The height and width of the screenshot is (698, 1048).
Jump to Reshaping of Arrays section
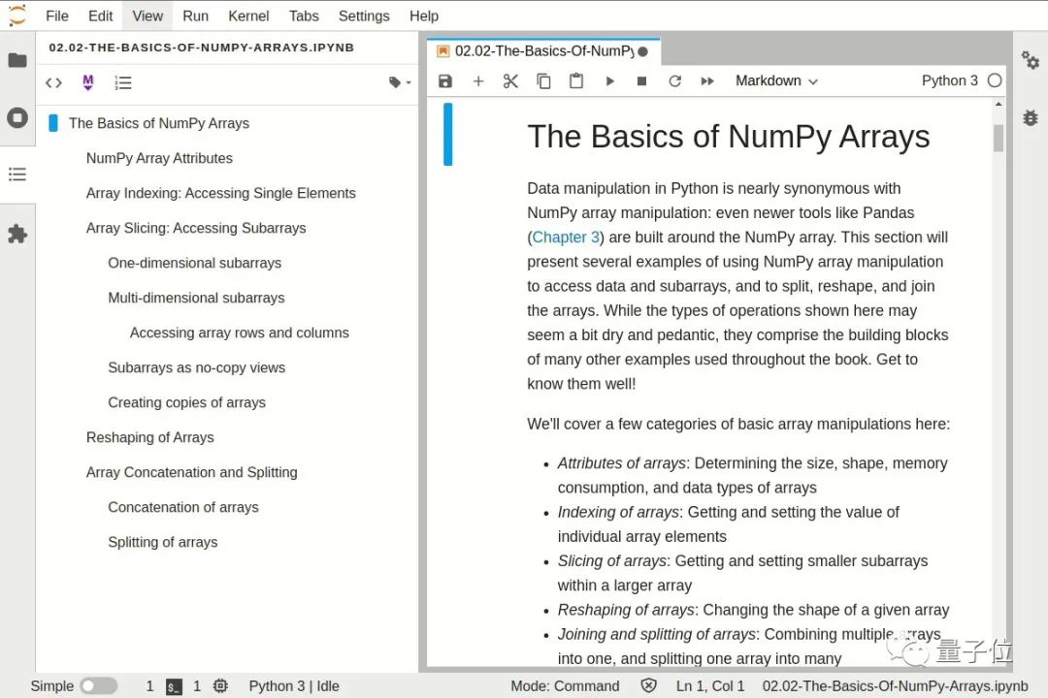pos(149,437)
